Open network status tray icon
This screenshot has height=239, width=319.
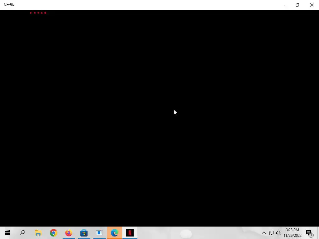coord(271,233)
